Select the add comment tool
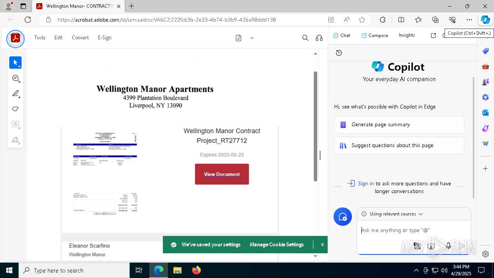This screenshot has height=278, width=494. click(x=15, y=78)
